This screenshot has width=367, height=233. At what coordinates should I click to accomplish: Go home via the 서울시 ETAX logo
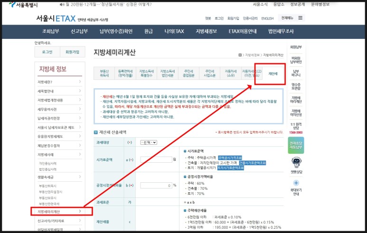[56, 19]
